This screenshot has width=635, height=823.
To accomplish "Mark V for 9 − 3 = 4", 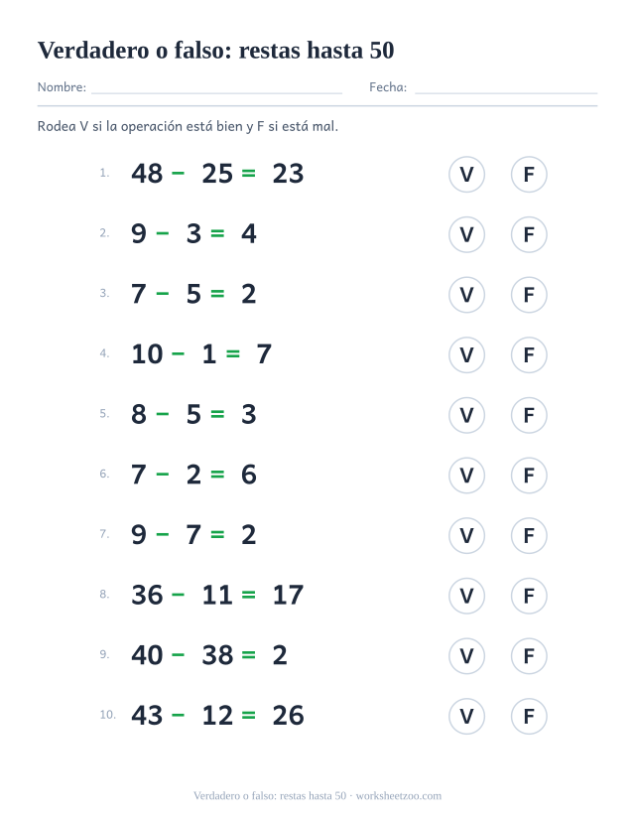I will (x=466, y=234).
